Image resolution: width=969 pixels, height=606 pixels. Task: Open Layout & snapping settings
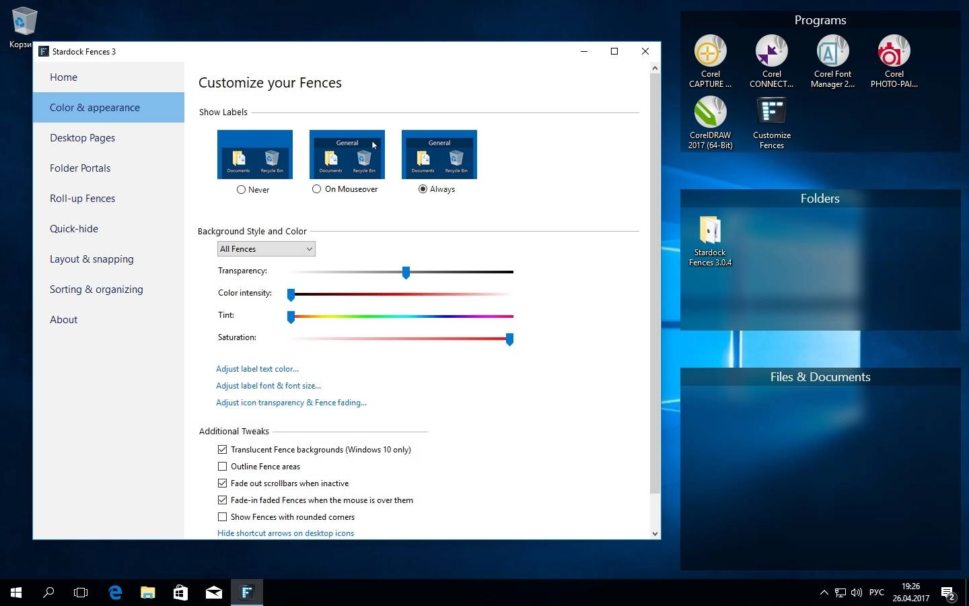click(x=108, y=259)
